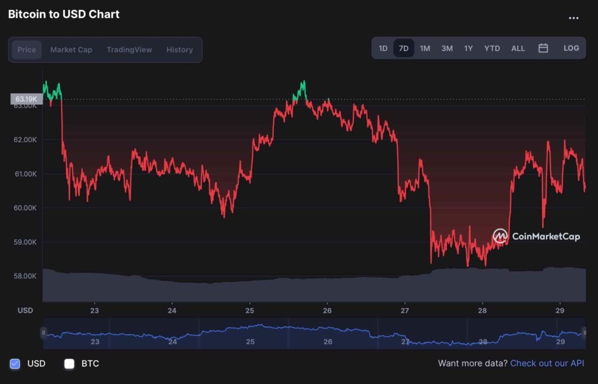
Task: Toggle the USD checkbox
Action: coord(15,364)
